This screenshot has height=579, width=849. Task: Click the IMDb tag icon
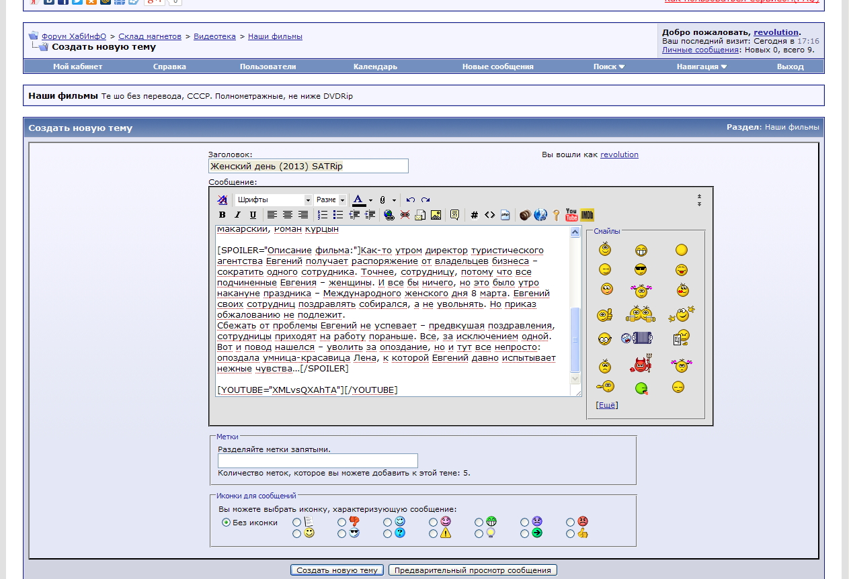pos(588,215)
